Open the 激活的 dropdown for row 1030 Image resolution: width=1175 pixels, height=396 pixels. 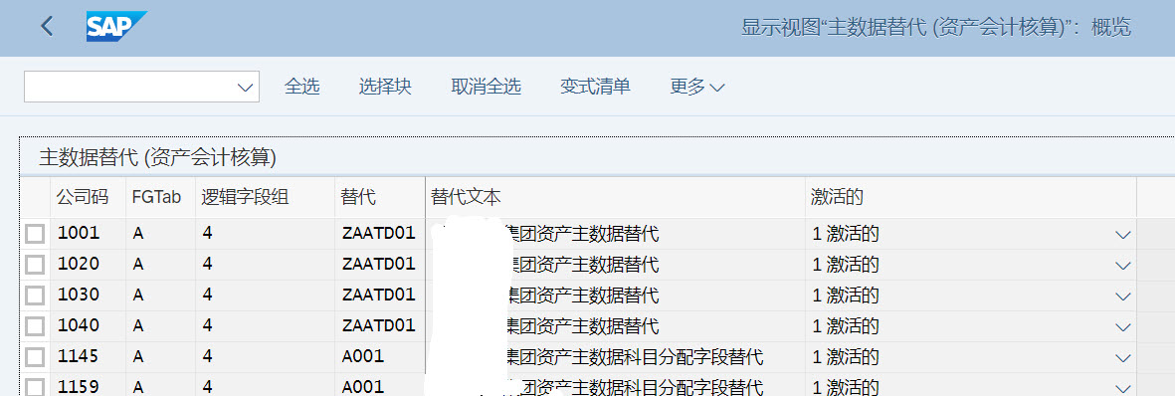coord(1122,297)
